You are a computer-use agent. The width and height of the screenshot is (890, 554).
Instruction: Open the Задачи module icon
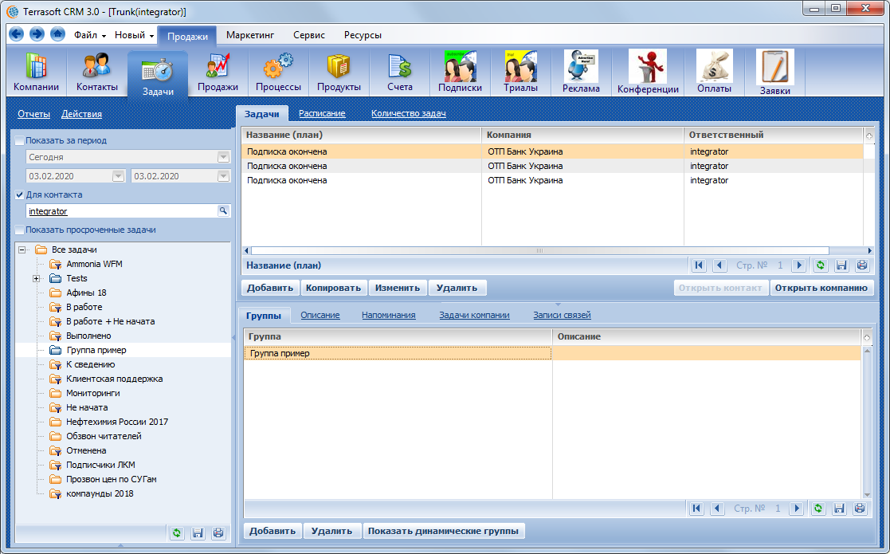click(158, 74)
